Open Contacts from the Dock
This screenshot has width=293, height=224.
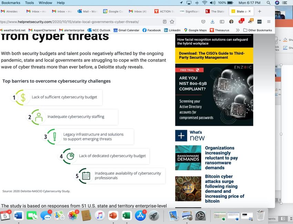pyautogui.click(x=86, y=215)
